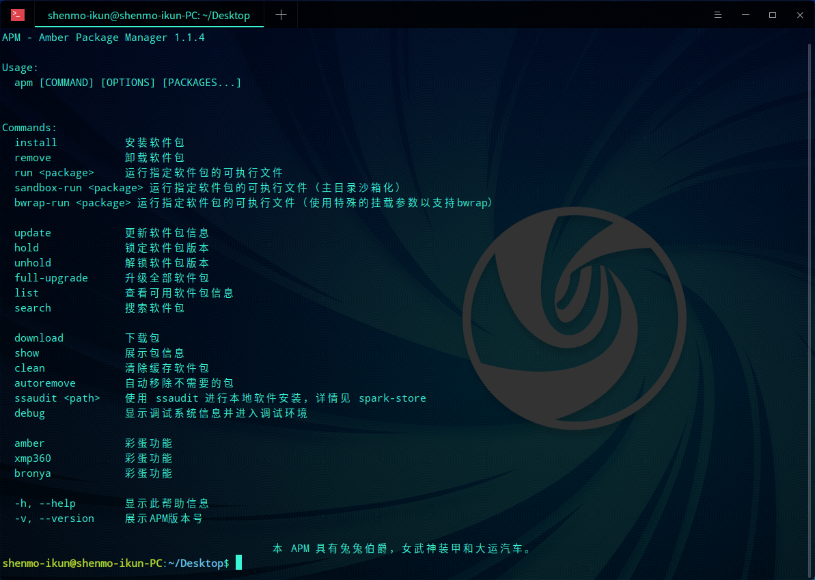Click the 'Commands:' heading text
The height and width of the screenshot is (580, 815).
[29, 128]
